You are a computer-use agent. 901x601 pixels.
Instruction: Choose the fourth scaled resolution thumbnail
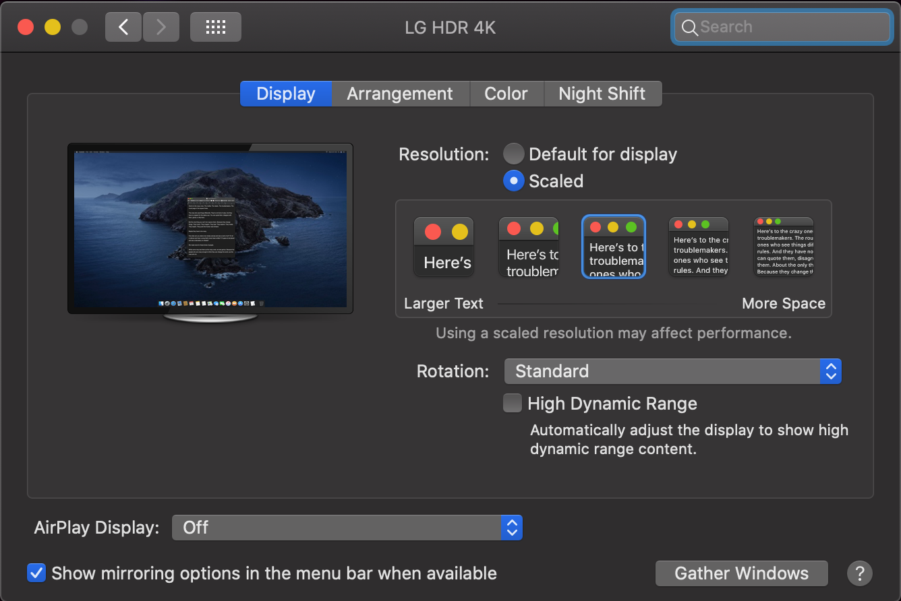[699, 247]
